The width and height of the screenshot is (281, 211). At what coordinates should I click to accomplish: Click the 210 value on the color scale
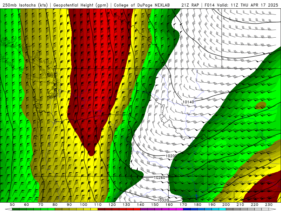coord(240,205)
